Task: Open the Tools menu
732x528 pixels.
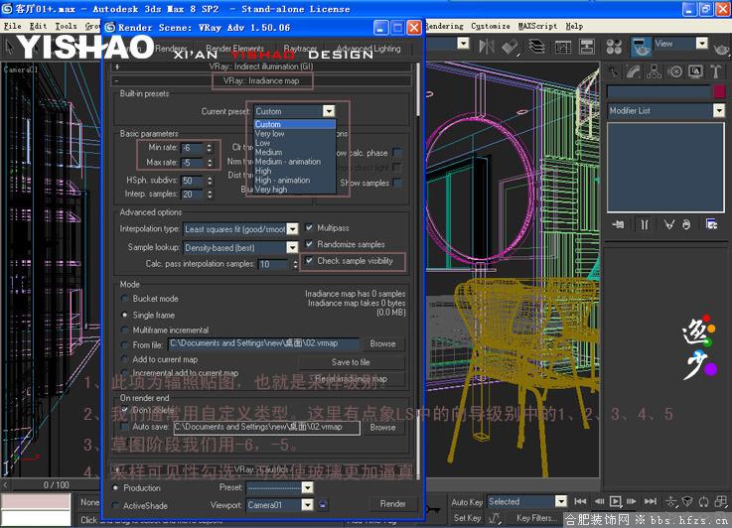Action: [x=66, y=26]
